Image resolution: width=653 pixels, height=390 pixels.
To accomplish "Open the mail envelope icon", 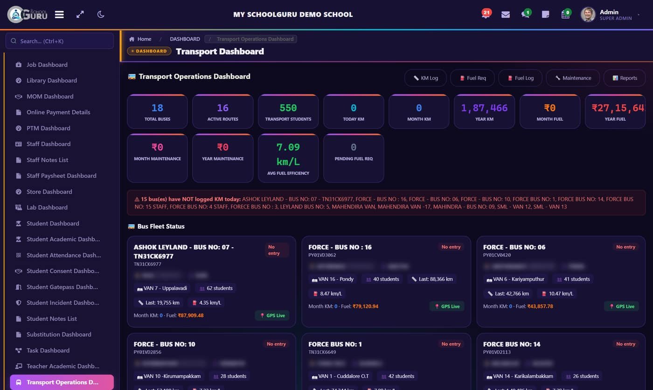I will pyautogui.click(x=506, y=14).
